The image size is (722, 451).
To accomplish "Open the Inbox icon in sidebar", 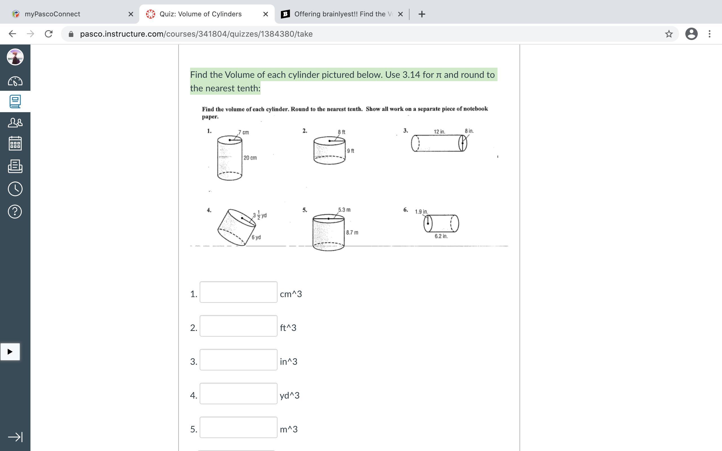I will point(15,166).
